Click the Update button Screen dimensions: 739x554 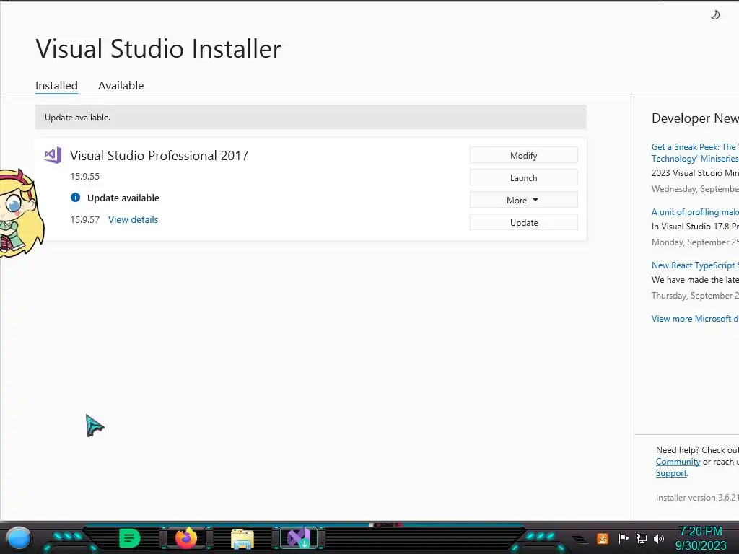click(x=524, y=222)
